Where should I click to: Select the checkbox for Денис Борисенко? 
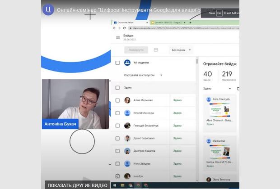click(x=117, y=139)
